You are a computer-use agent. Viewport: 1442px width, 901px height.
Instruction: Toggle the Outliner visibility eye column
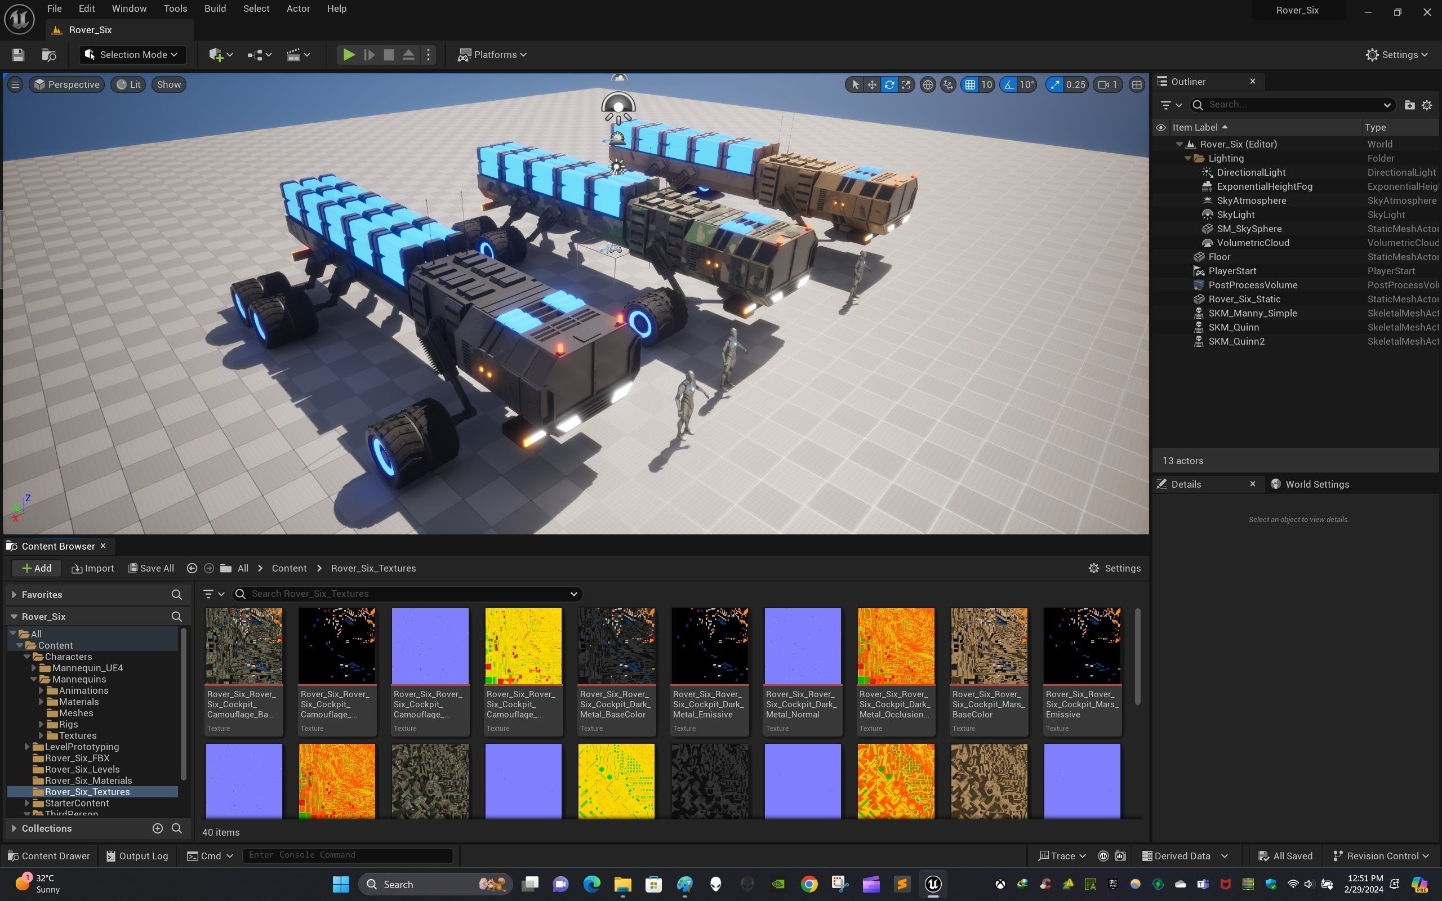tap(1160, 127)
